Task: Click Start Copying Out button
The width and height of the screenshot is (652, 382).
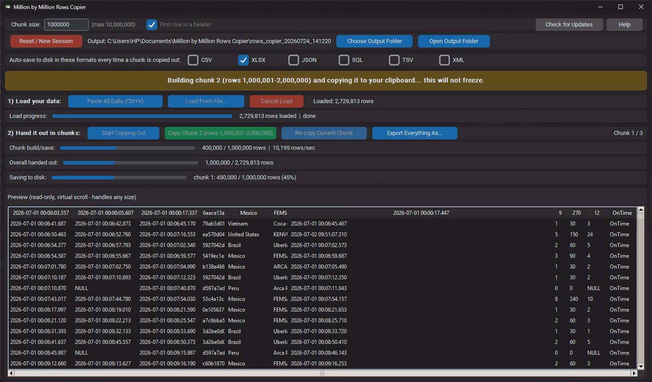Action: pyautogui.click(x=123, y=133)
